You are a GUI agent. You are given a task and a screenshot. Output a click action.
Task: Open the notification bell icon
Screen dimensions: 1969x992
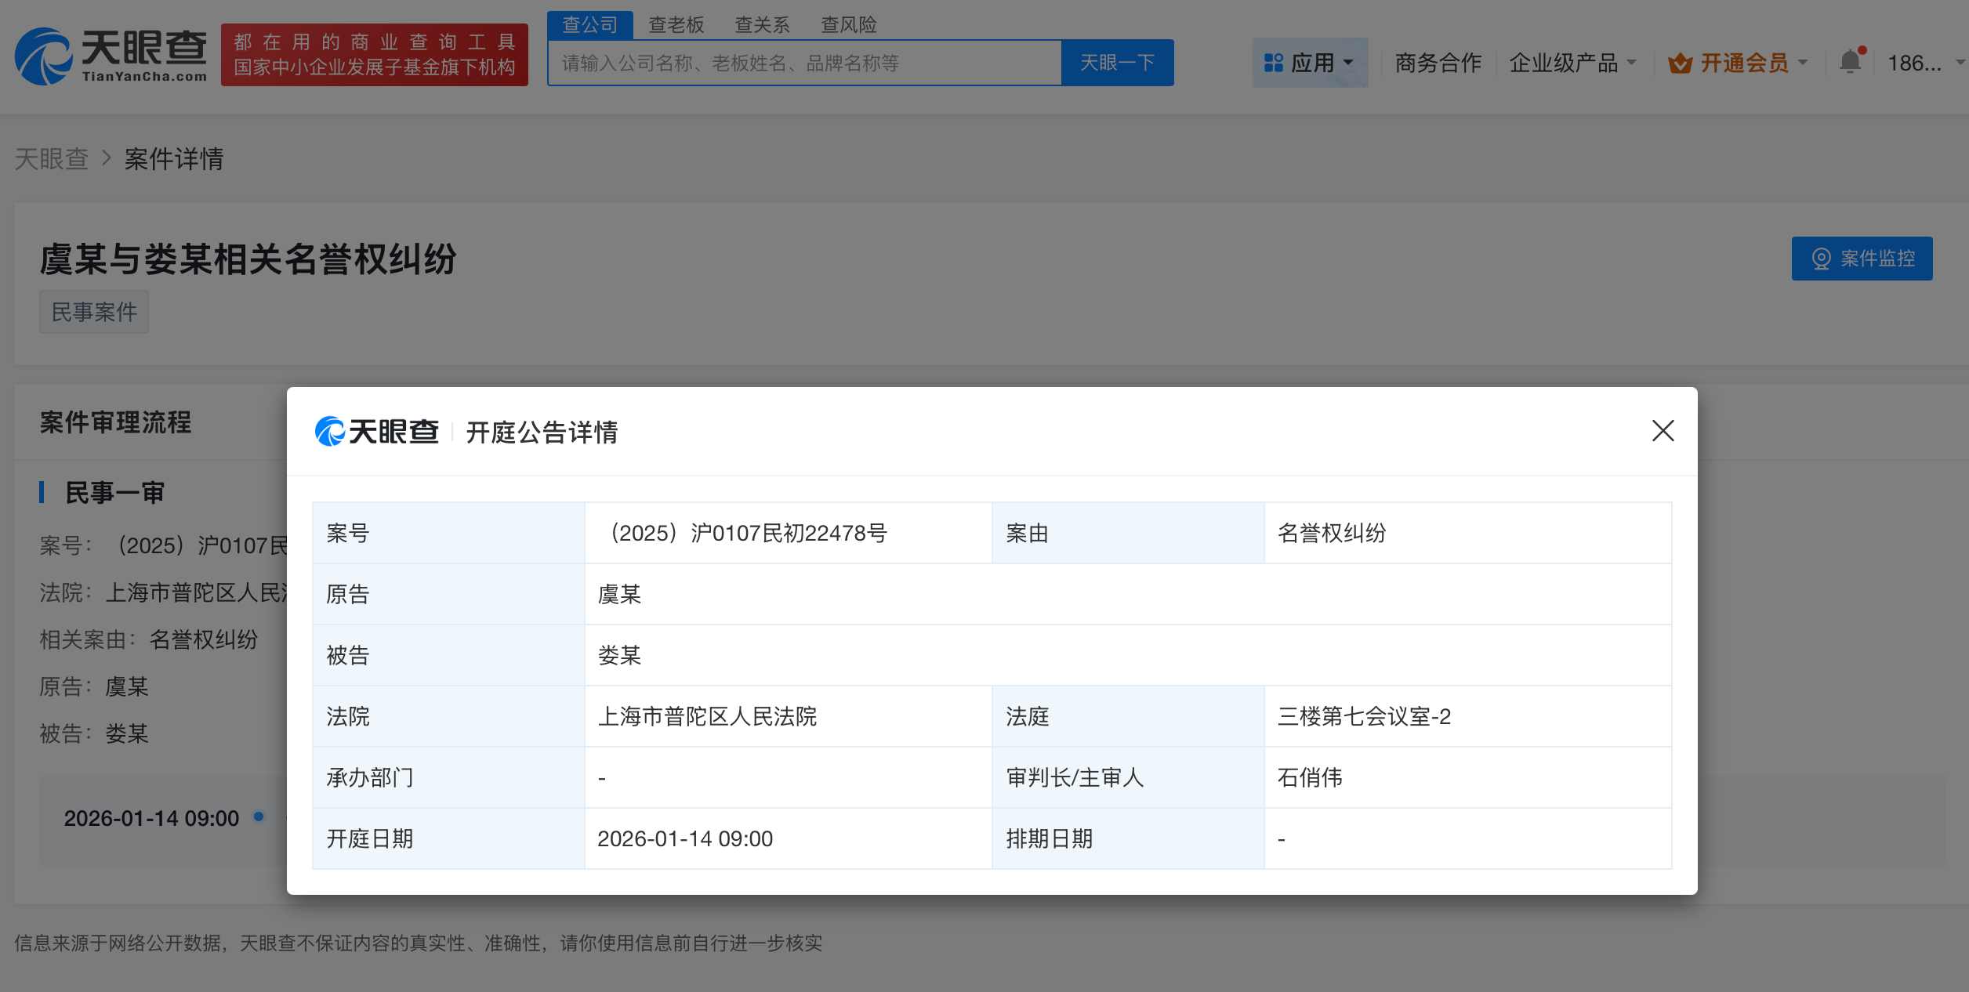click(1850, 62)
